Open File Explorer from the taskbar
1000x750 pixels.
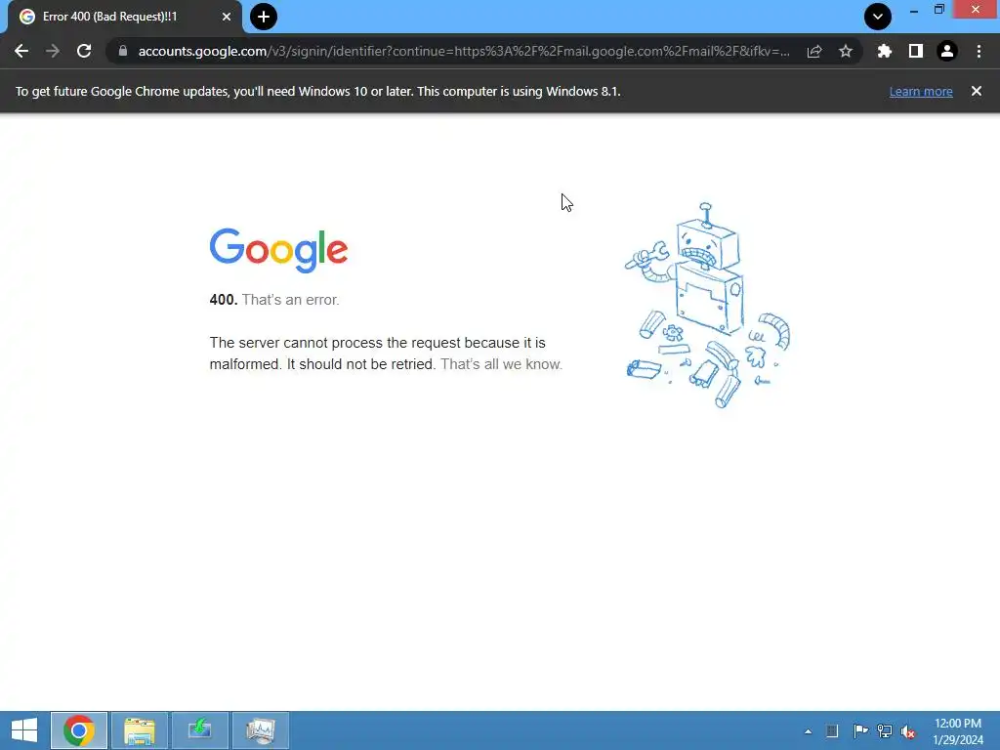(139, 730)
